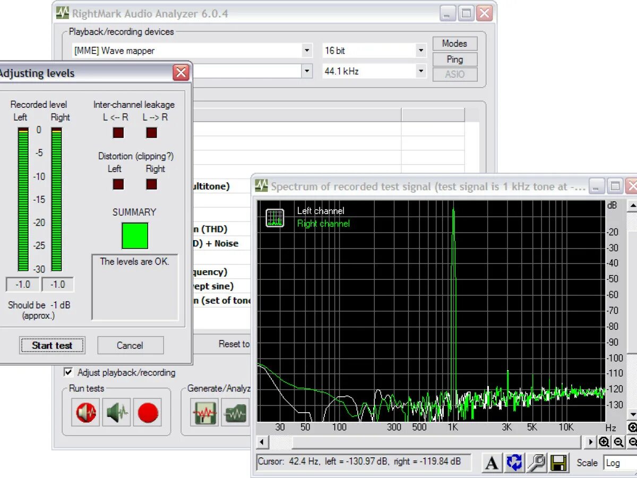Viewport: 637px width, 478px height.
Task: Click the Spectrum window title bar icon
Action: [x=261, y=186]
